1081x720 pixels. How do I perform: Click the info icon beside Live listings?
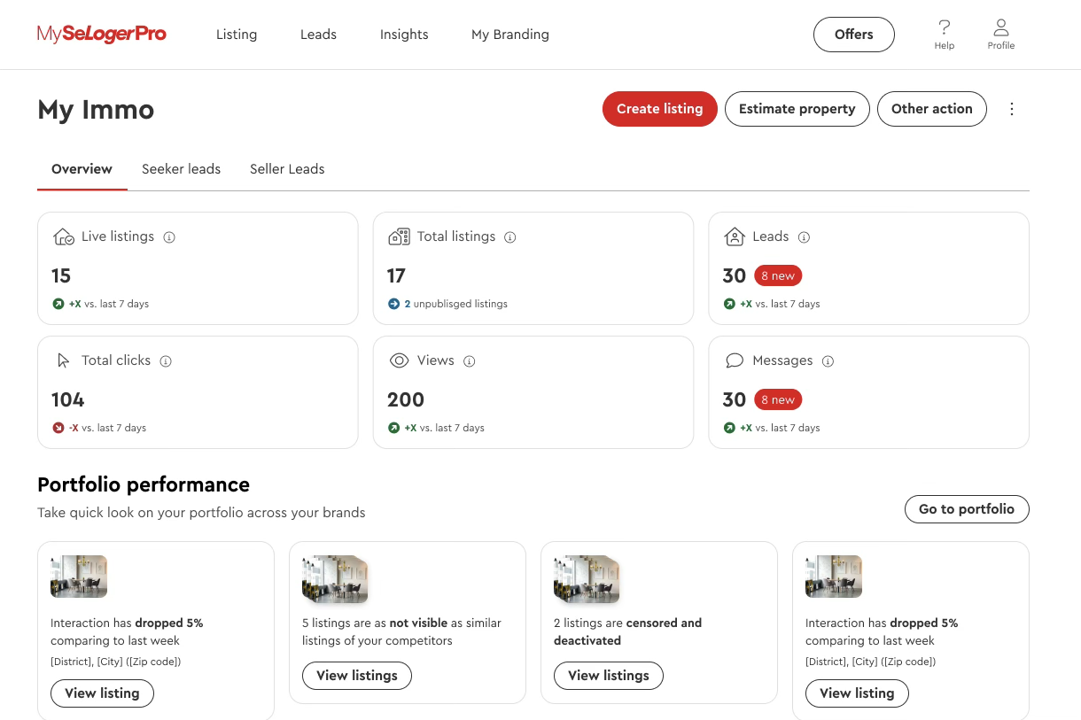pos(169,237)
